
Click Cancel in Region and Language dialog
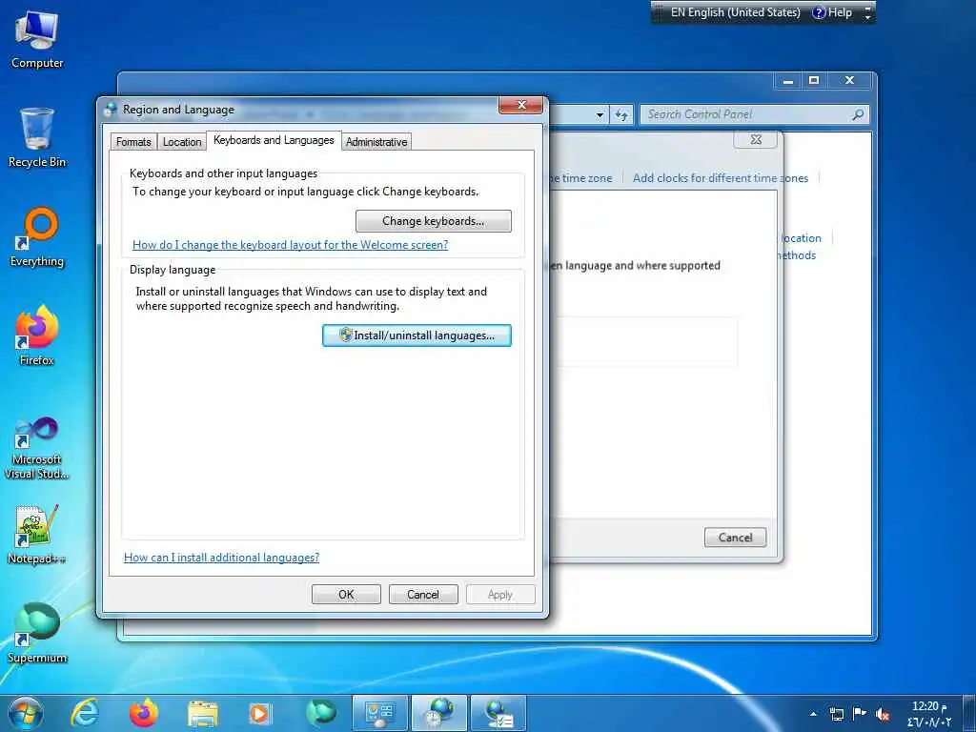point(423,595)
